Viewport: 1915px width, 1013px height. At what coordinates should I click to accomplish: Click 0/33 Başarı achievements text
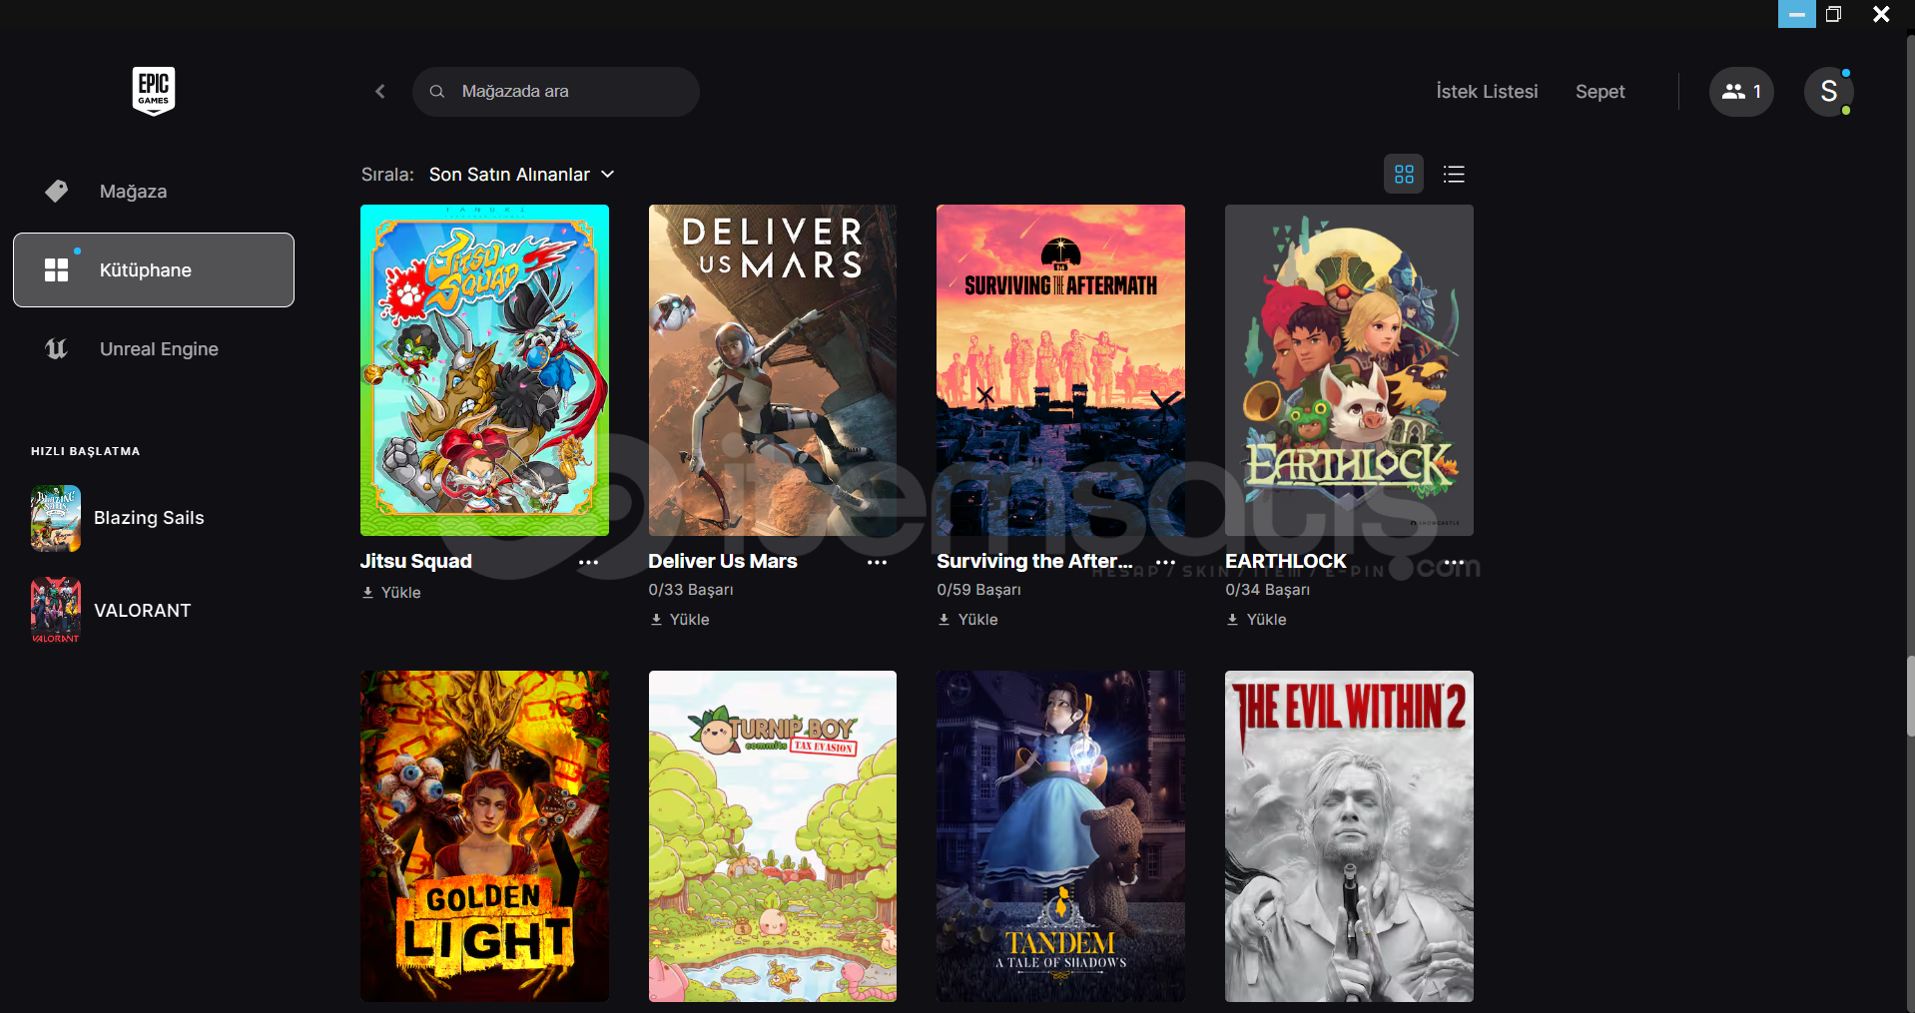point(691,590)
